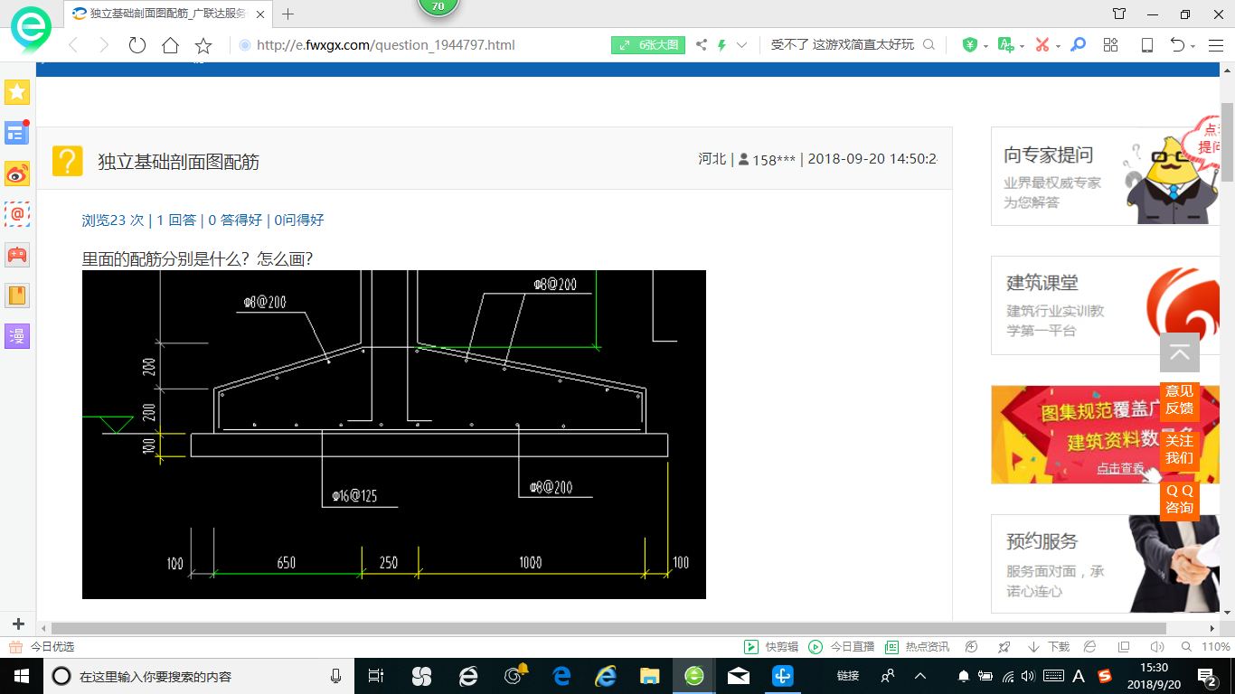Click the back-to-top arrow button

pyautogui.click(x=1179, y=353)
